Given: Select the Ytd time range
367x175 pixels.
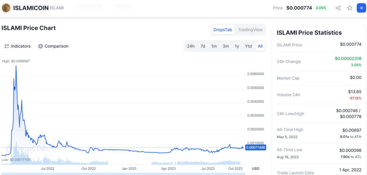Looking at the screenshot, I should click(248, 46).
